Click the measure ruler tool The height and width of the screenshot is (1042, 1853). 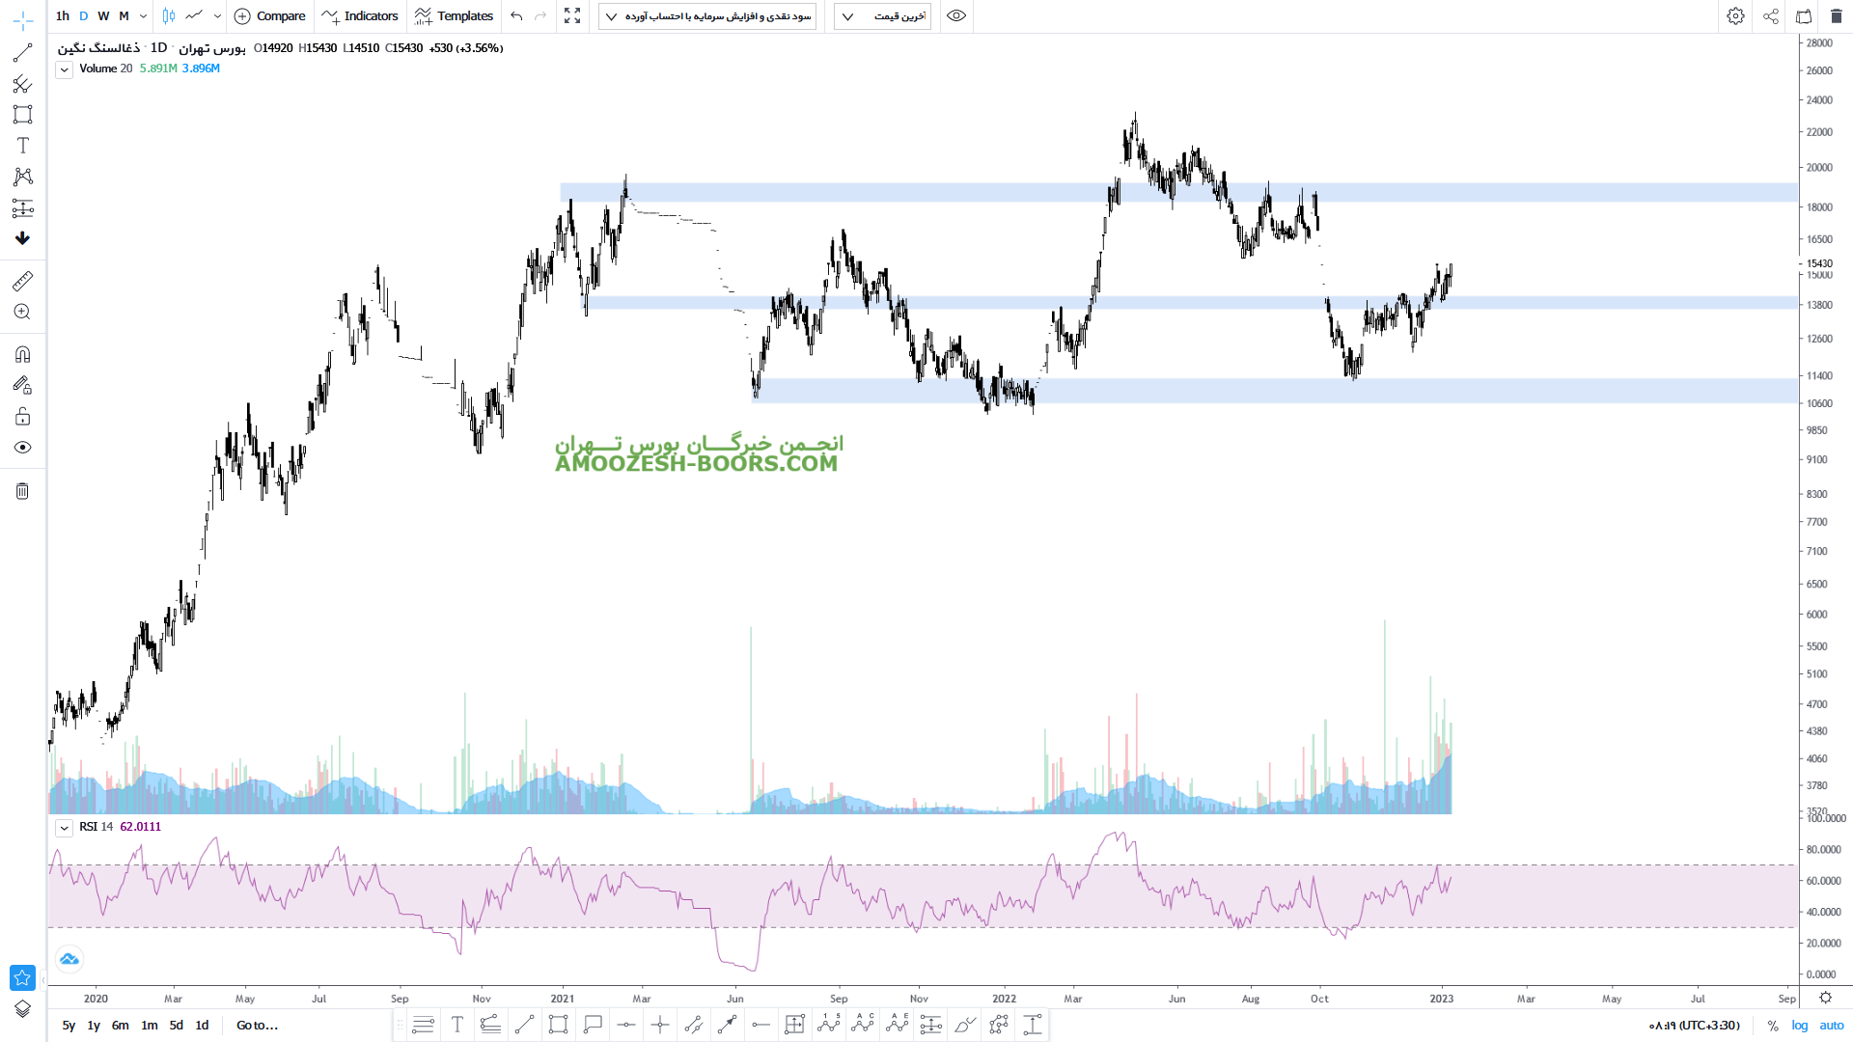[22, 281]
